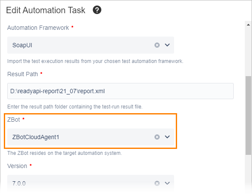Screen dimensions: 252x194
Task: Open the 7.0.0 version combo box
Action: (91, 183)
